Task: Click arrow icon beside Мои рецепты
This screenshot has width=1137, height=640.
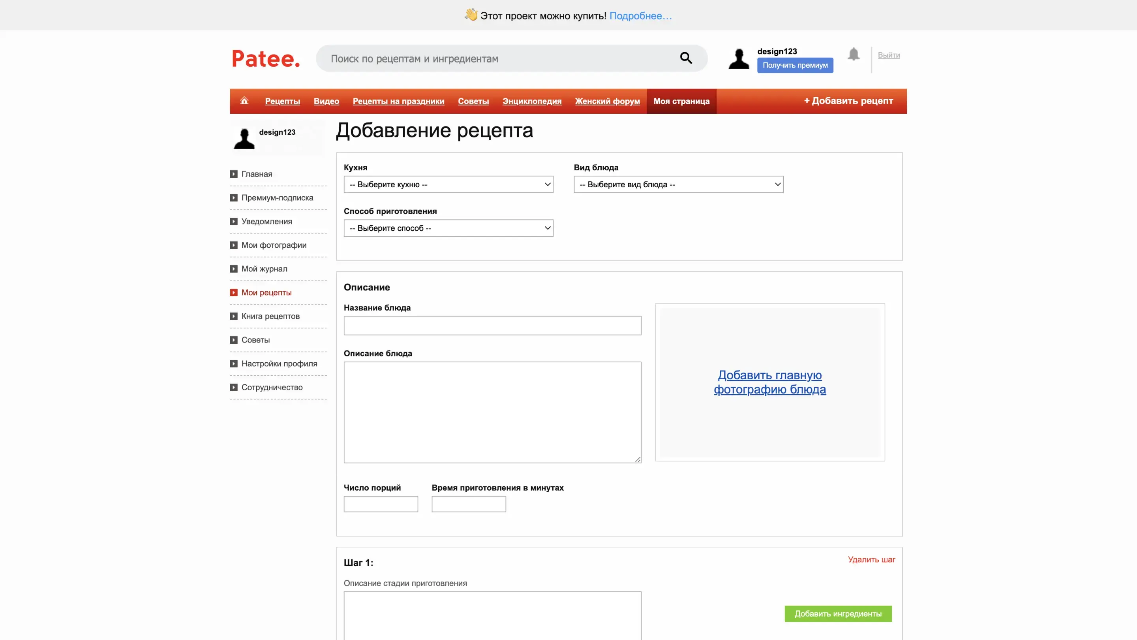Action: [233, 292]
